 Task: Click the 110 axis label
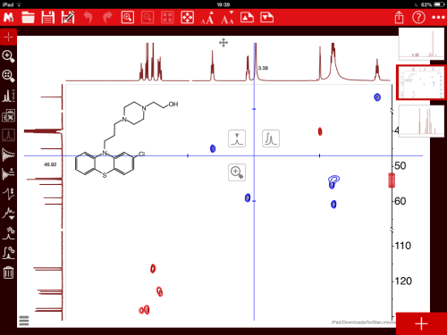pyautogui.click(x=403, y=246)
